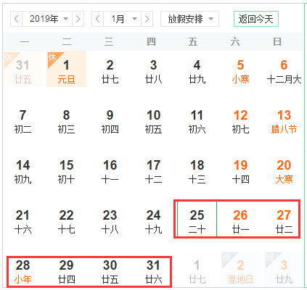Viewport: 307px width, 290px height.
Task: Select greyed February 3 廿九
Action: click(x=284, y=269)
